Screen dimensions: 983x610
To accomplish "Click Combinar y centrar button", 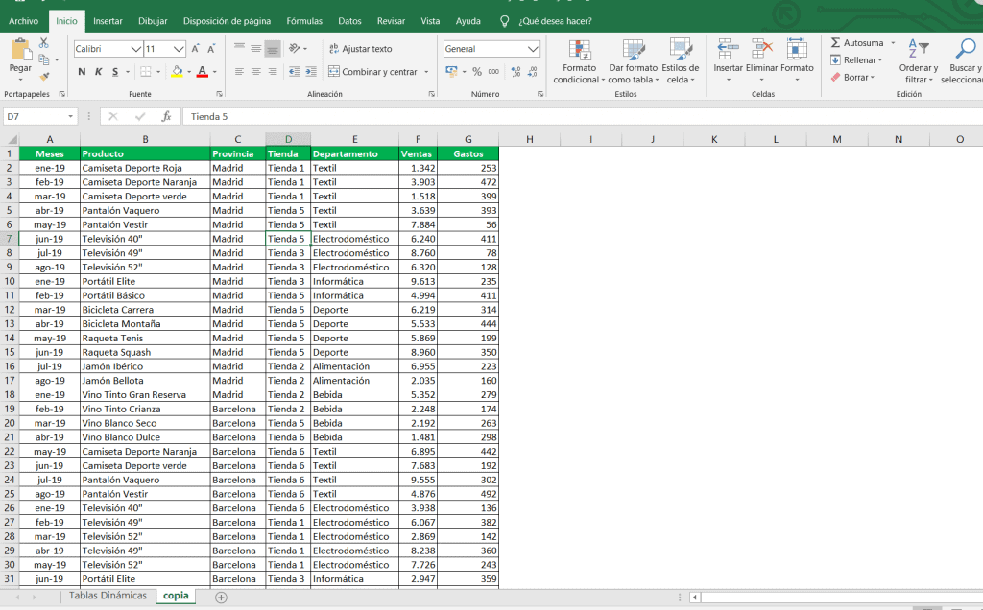I will pos(372,72).
